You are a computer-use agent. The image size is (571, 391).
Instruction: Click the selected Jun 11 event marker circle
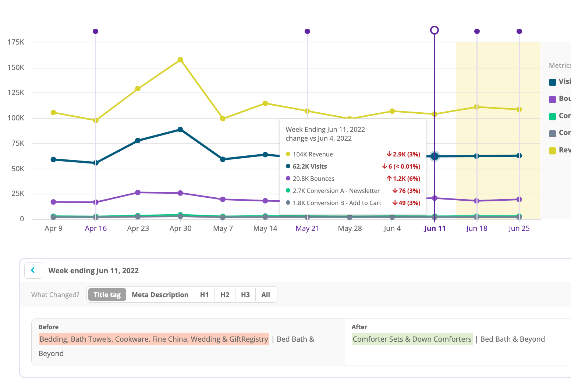tap(435, 30)
